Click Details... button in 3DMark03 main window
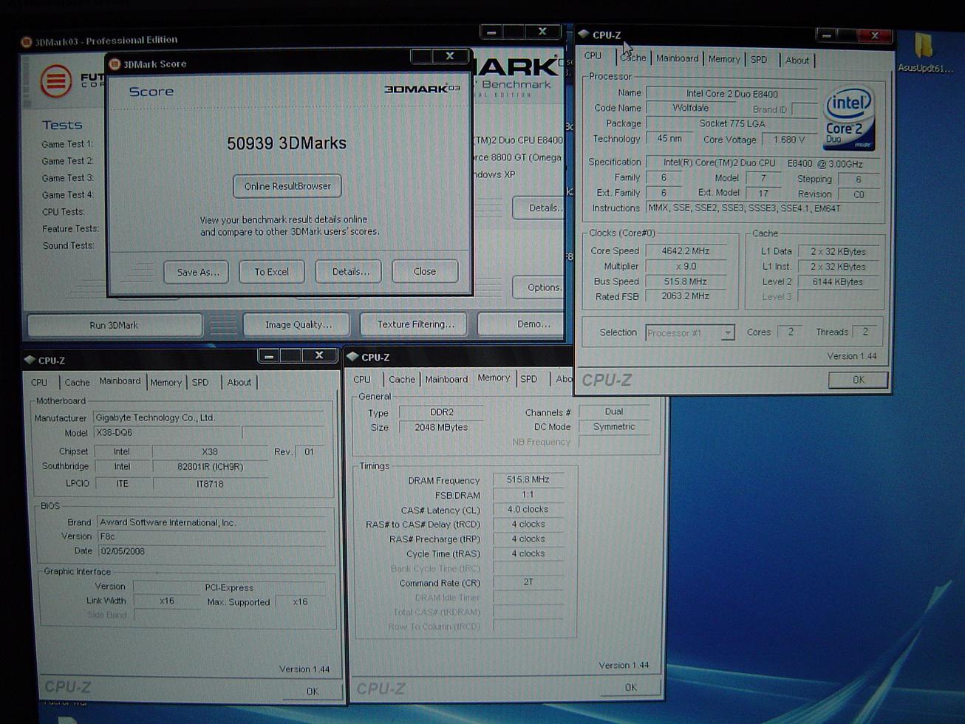This screenshot has height=724, width=965. (x=540, y=208)
